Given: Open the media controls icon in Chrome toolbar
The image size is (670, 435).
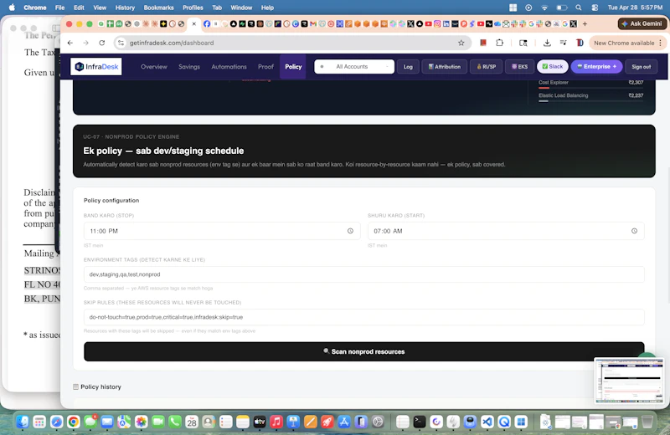Looking at the screenshot, I should pyautogui.click(x=564, y=43).
